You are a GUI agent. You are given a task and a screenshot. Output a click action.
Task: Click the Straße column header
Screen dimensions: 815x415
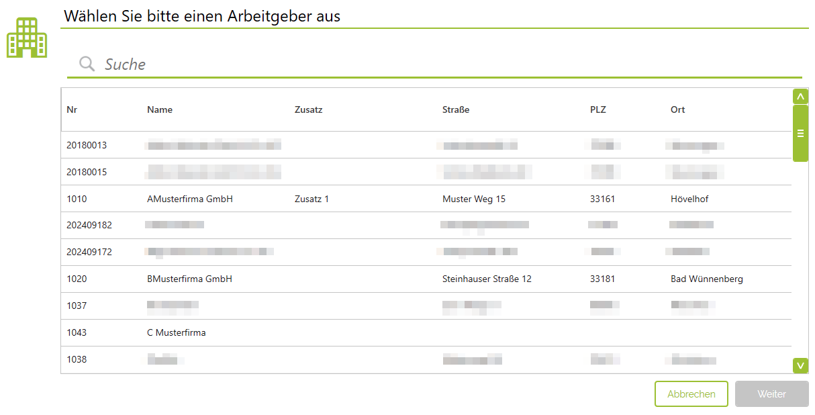[x=456, y=109]
